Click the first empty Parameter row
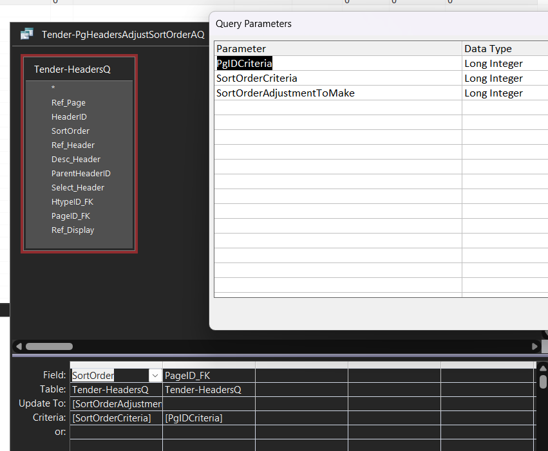 [338, 107]
